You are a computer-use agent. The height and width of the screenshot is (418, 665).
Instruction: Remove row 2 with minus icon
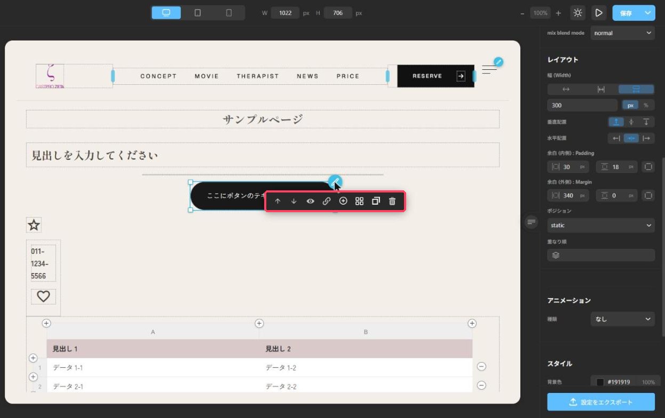481,385
